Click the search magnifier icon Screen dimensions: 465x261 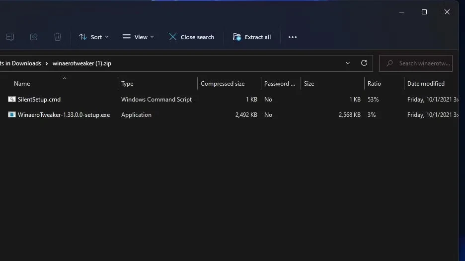tap(389, 63)
